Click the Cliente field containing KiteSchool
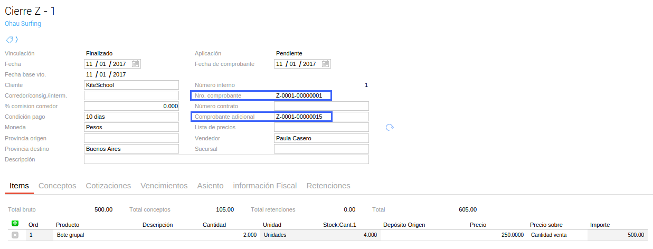 tap(131, 85)
